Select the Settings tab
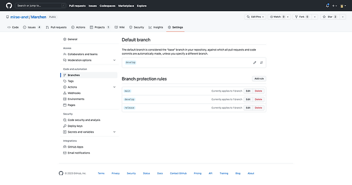Viewport: 352px width, 185px height. [x=176, y=27]
